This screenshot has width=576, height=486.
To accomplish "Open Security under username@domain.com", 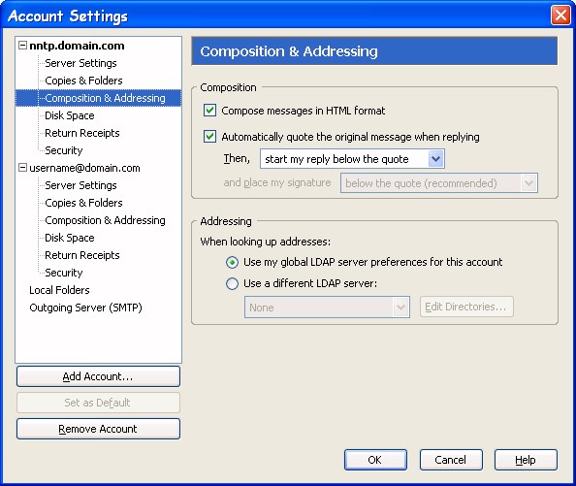I will pyautogui.click(x=64, y=273).
